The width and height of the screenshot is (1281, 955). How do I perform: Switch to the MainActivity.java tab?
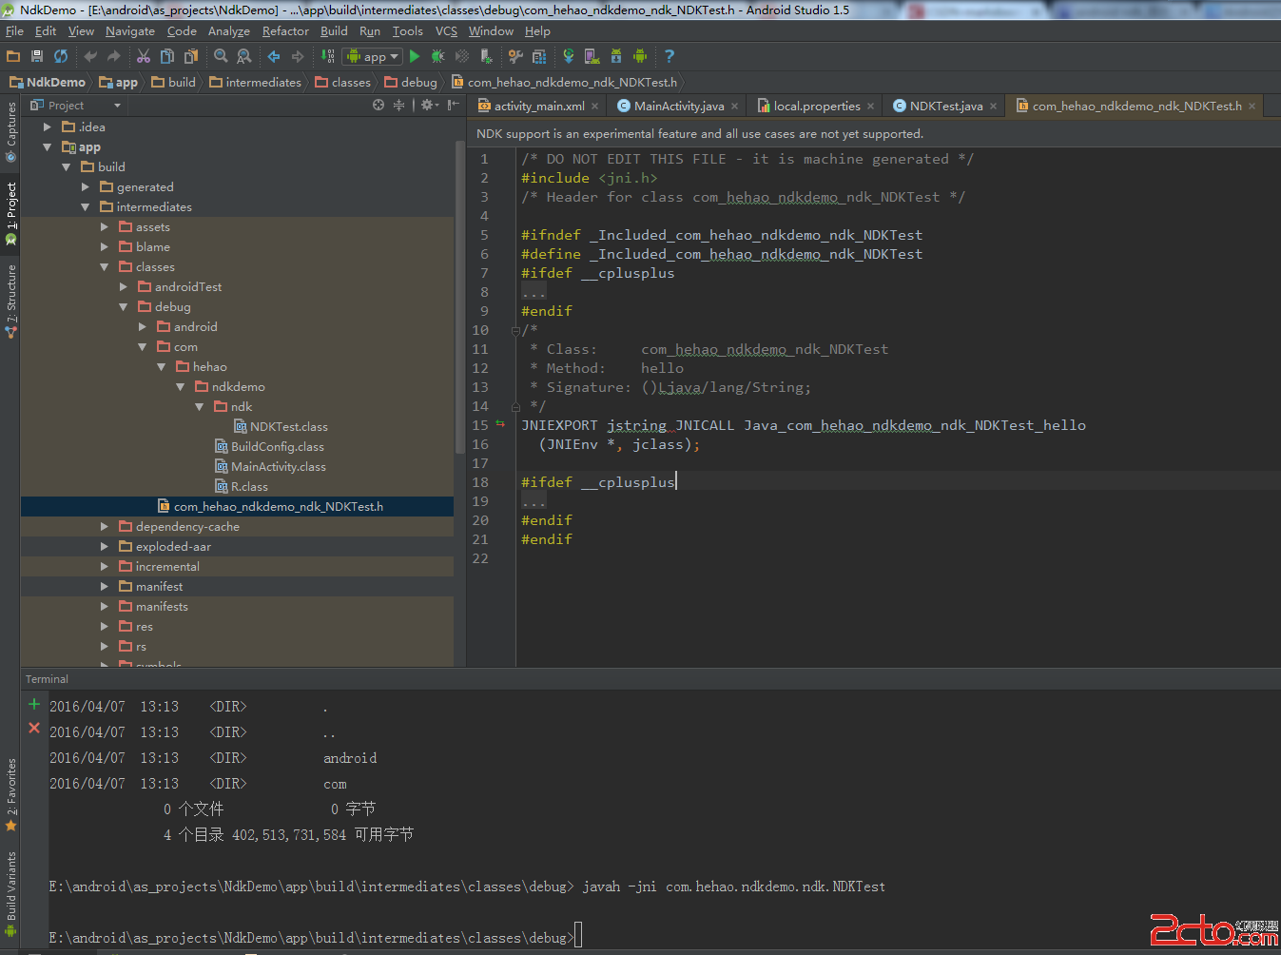tap(678, 107)
